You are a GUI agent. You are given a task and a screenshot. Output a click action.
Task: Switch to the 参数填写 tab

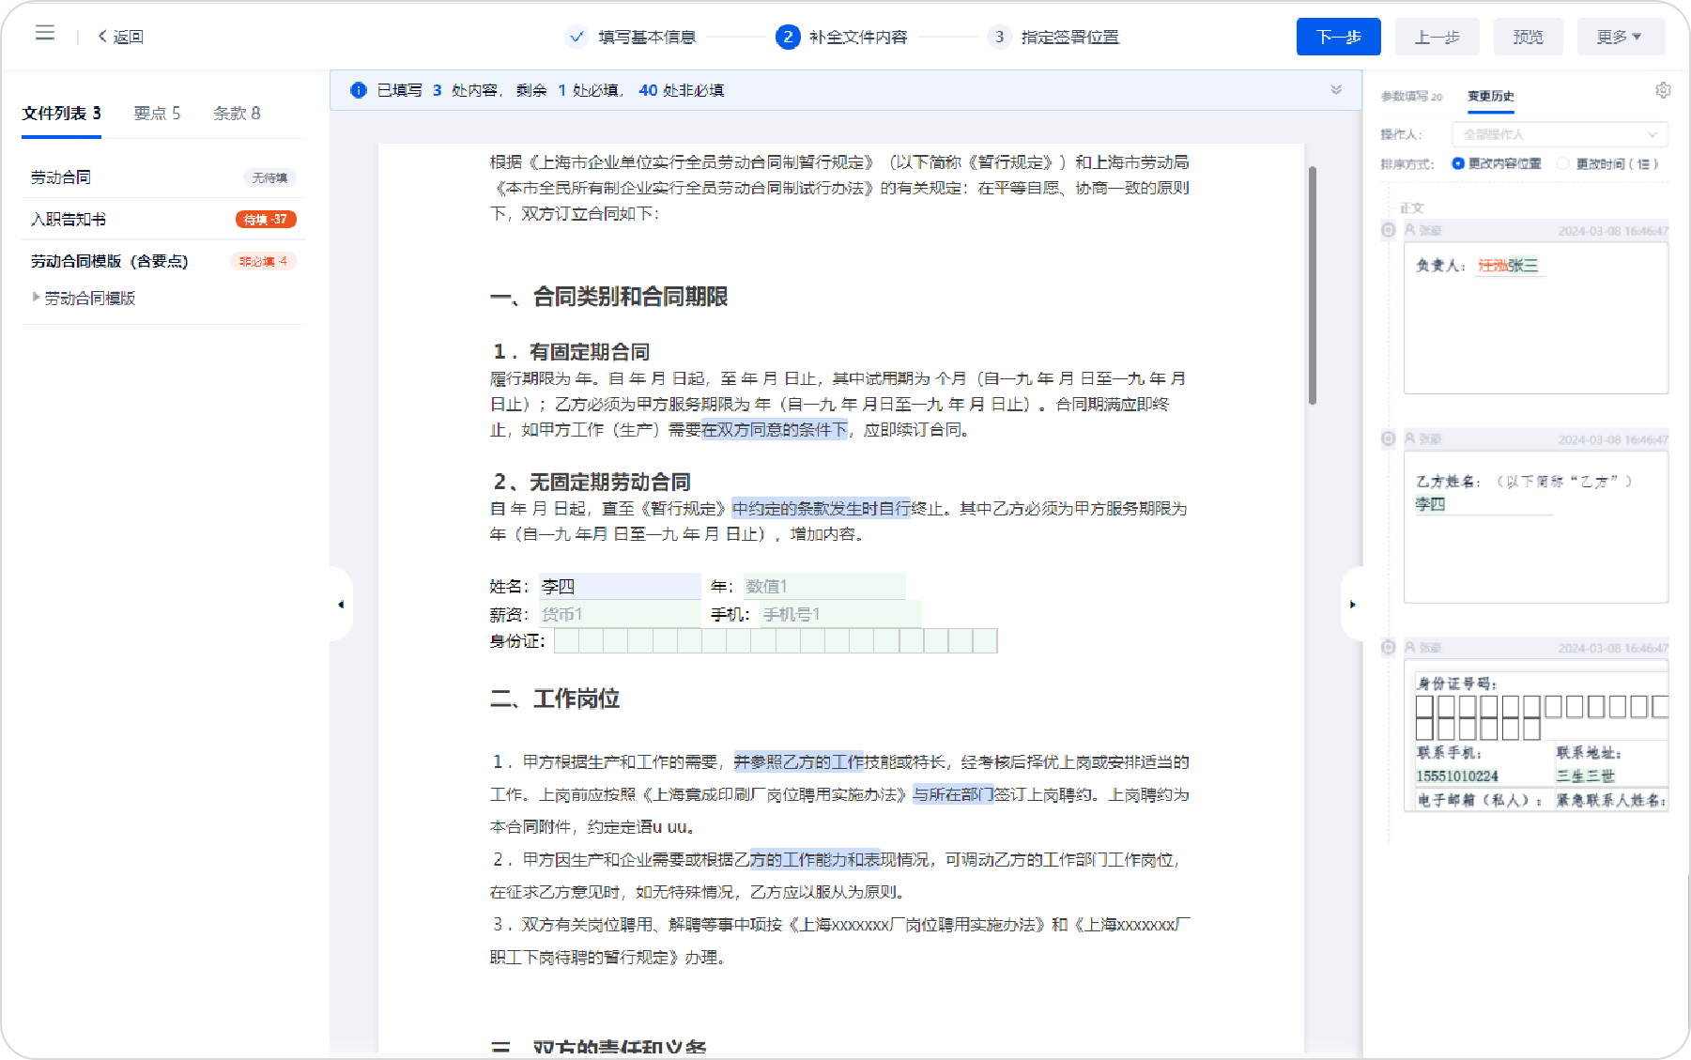point(1410,96)
